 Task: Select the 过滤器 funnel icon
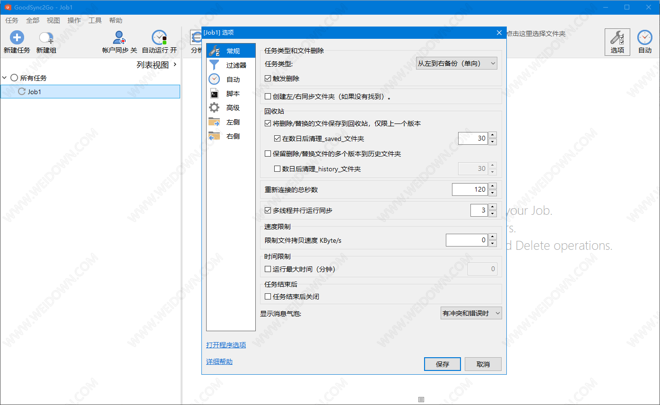pyautogui.click(x=214, y=65)
